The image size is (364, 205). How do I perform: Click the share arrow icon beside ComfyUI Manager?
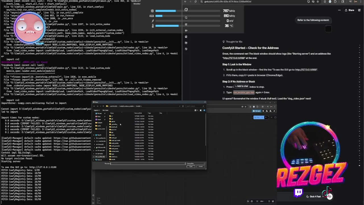[x=274, y=111]
